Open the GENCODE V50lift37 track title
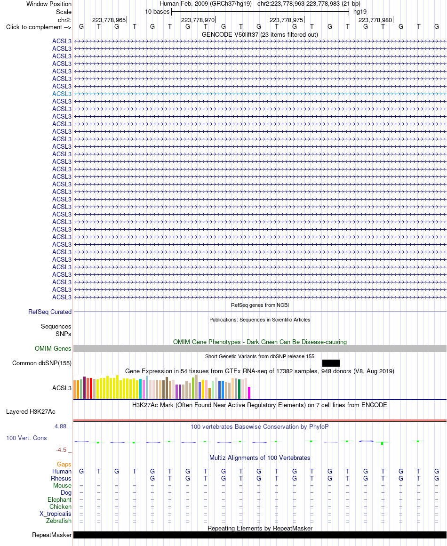447x546 pixels. click(x=260, y=34)
